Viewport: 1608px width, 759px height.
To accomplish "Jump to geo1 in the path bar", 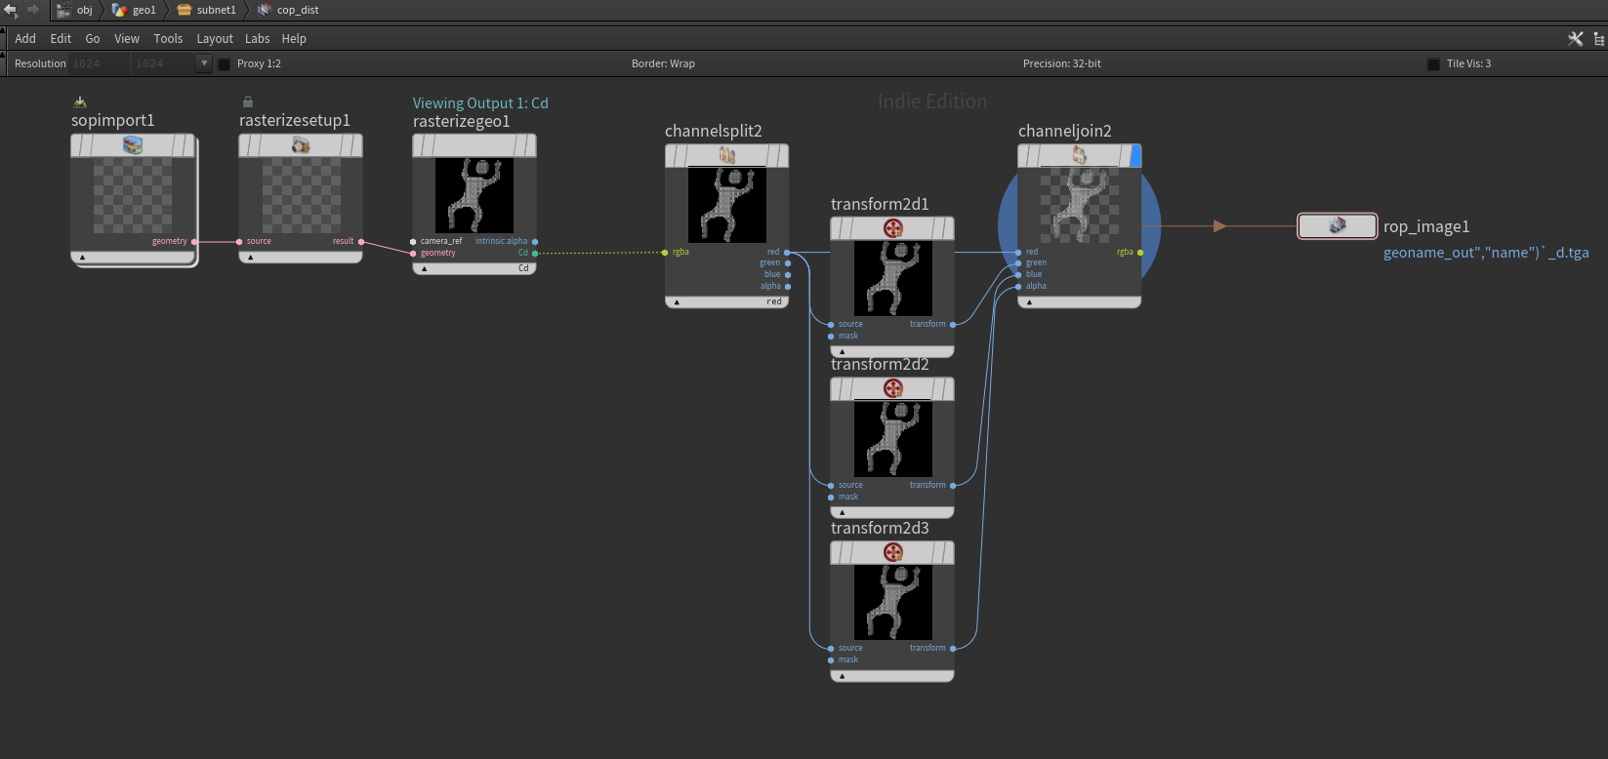I will 135,10.
